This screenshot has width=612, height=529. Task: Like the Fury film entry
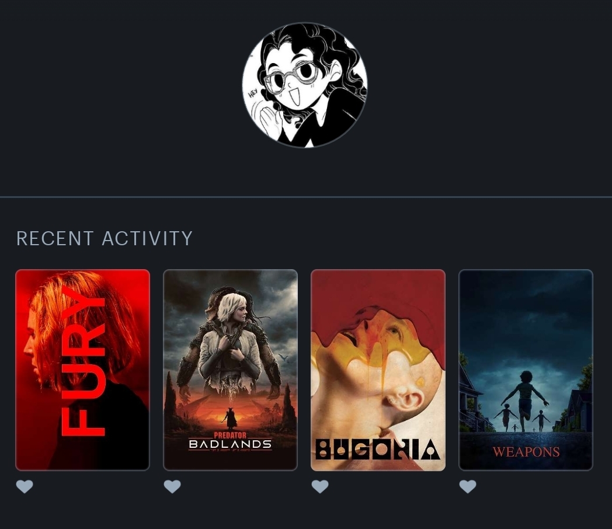point(25,486)
